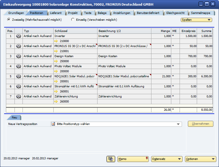Open the Anzahlungen tab
219x167 pixels.
(x=122, y=13)
